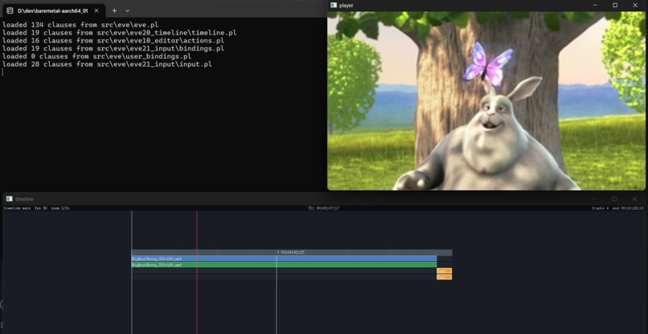Click the terminal icon on the tab

10,10
